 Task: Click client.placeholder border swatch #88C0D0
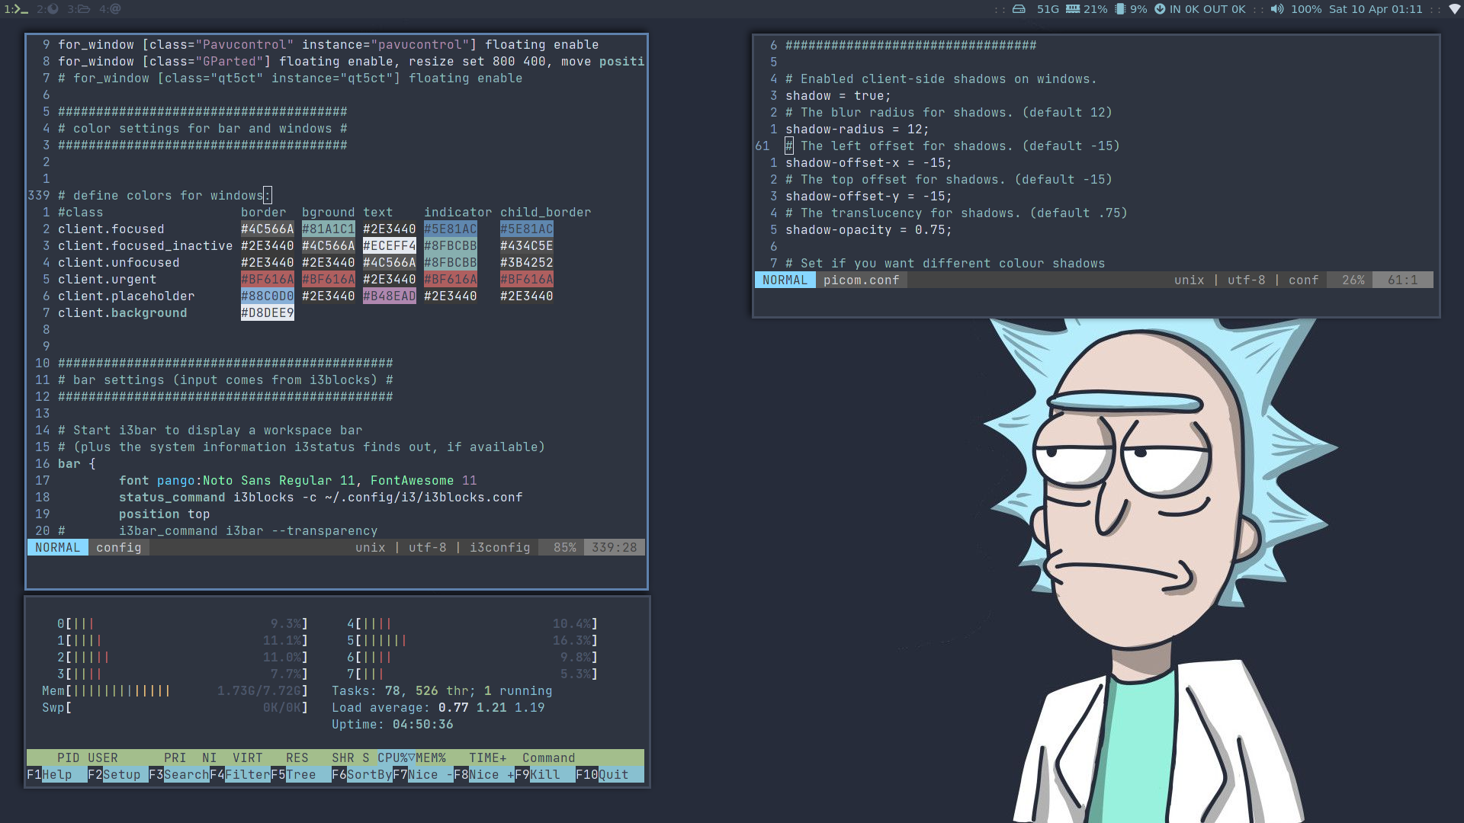click(x=267, y=296)
